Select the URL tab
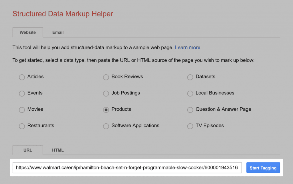The image size is (293, 184). point(28,150)
